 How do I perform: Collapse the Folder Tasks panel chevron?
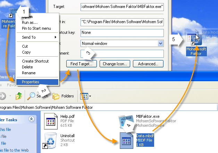(x=32, y=119)
